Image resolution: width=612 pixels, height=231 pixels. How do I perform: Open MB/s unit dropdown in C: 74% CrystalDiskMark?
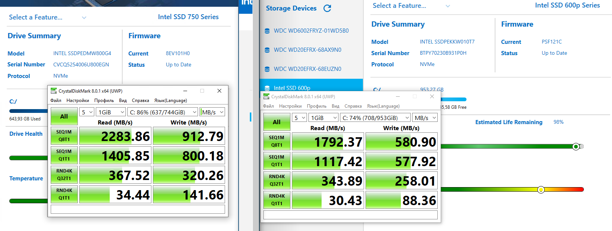[425, 118]
